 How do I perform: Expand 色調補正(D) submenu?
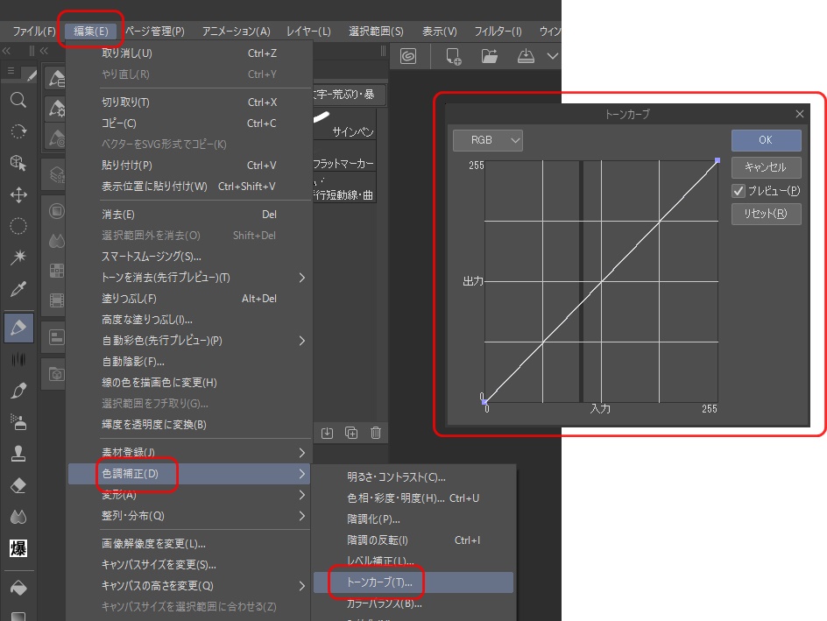click(189, 474)
